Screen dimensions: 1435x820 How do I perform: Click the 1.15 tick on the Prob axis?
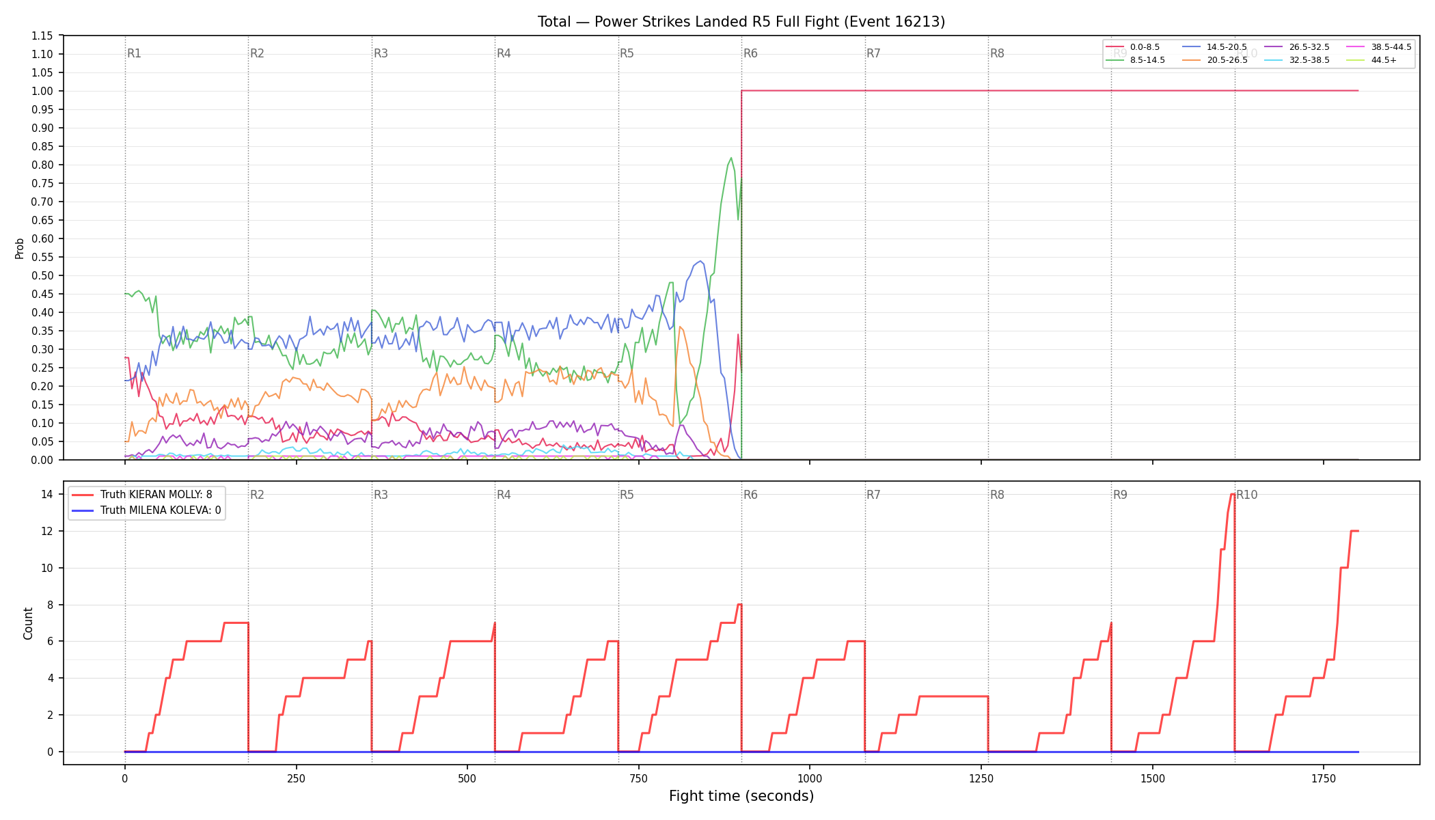pyautogui.click(x=42, y=36)
